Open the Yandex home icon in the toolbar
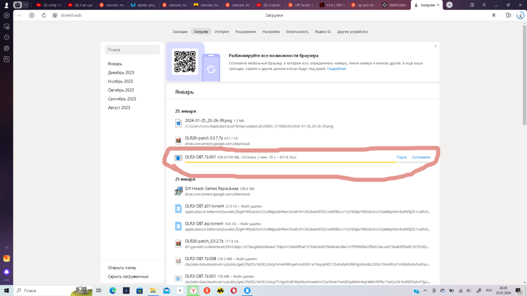The image size is (527, 296). point(32,15)
